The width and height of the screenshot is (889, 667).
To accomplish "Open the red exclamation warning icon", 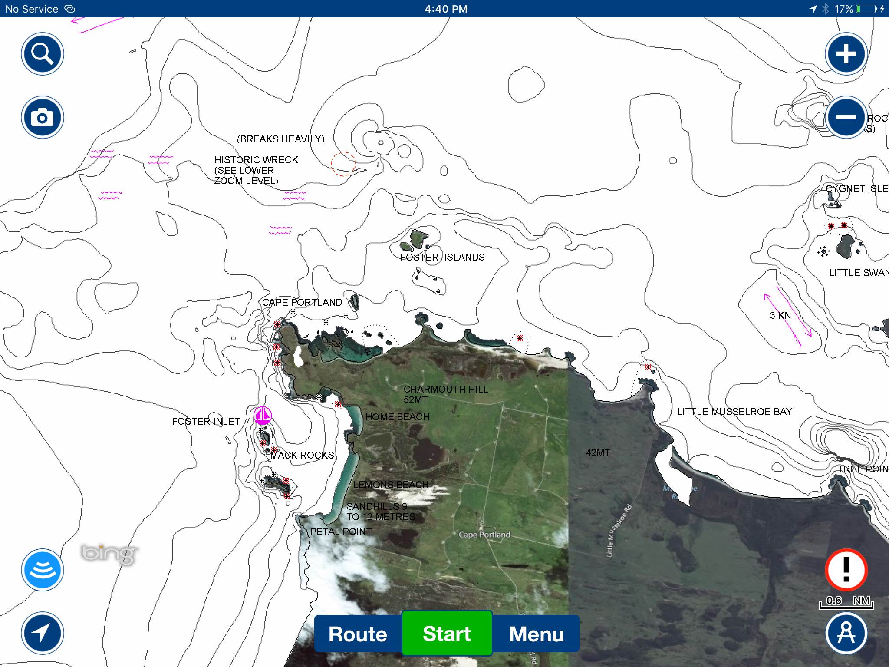I will point(846,569).
